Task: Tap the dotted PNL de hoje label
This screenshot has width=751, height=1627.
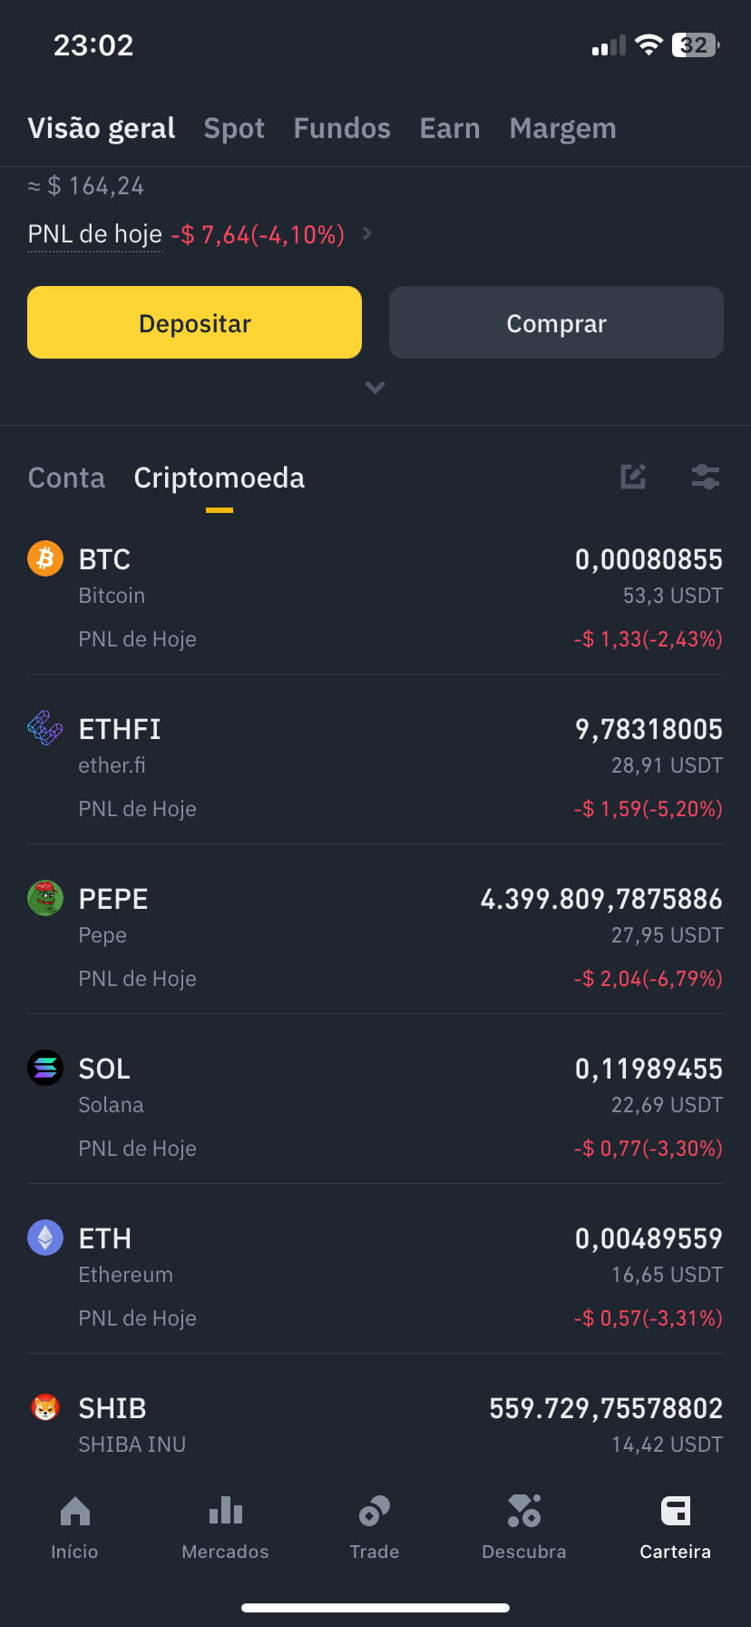Action: point(94,234)
